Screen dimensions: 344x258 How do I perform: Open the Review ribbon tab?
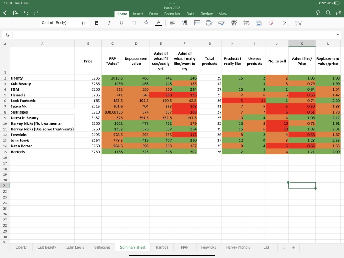click(207, 14)
